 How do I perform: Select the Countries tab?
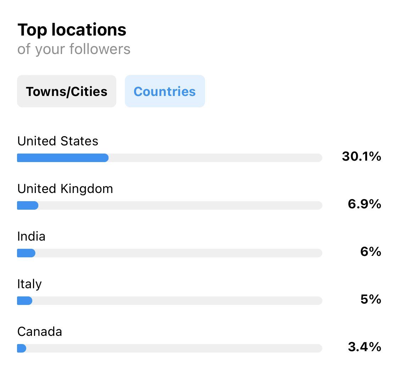(x=165, y=91)
